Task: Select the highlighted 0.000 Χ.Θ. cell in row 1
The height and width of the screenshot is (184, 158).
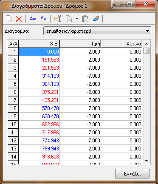Action: tap(39, 52)
